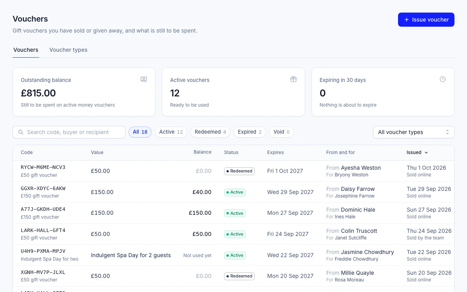
Task: Filter vouchers by Void status
Action: [x=281, y=132]
